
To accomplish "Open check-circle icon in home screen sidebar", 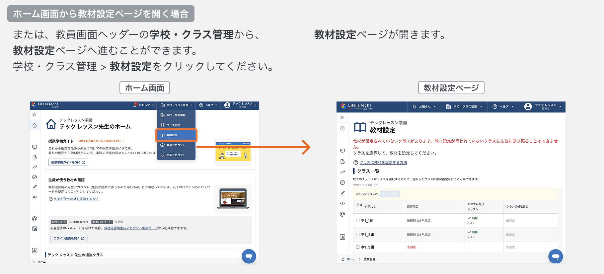I will (35, 177).
